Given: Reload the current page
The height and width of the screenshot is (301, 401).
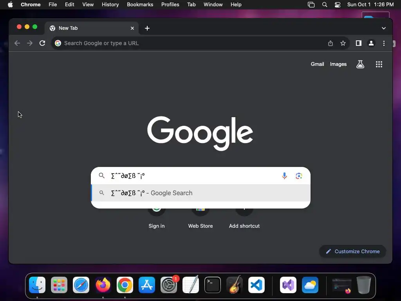Looking at the screenshot, I should (x=42, y=43).
